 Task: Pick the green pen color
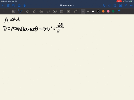pos(113,11)
